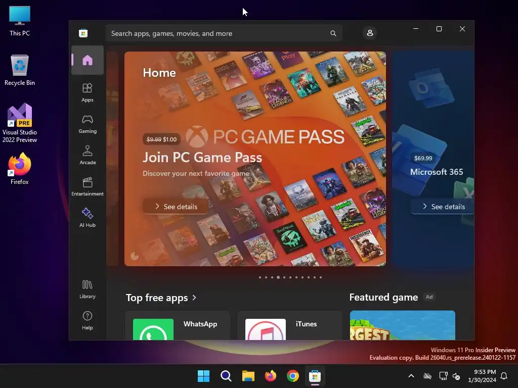Click the Join PC Game Pass banner title
518x388 pixels.
tap(202, 158)
